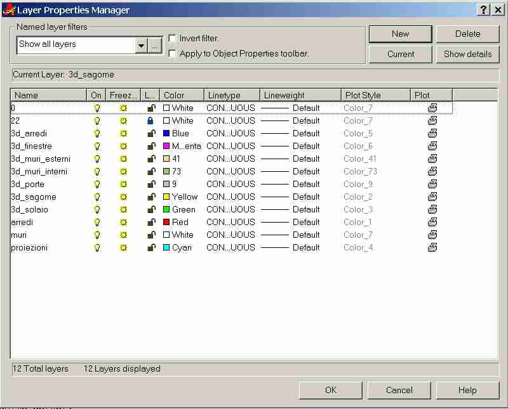
Task: Change the Magenta swatch of 3d_finestre
Action: 166,146
